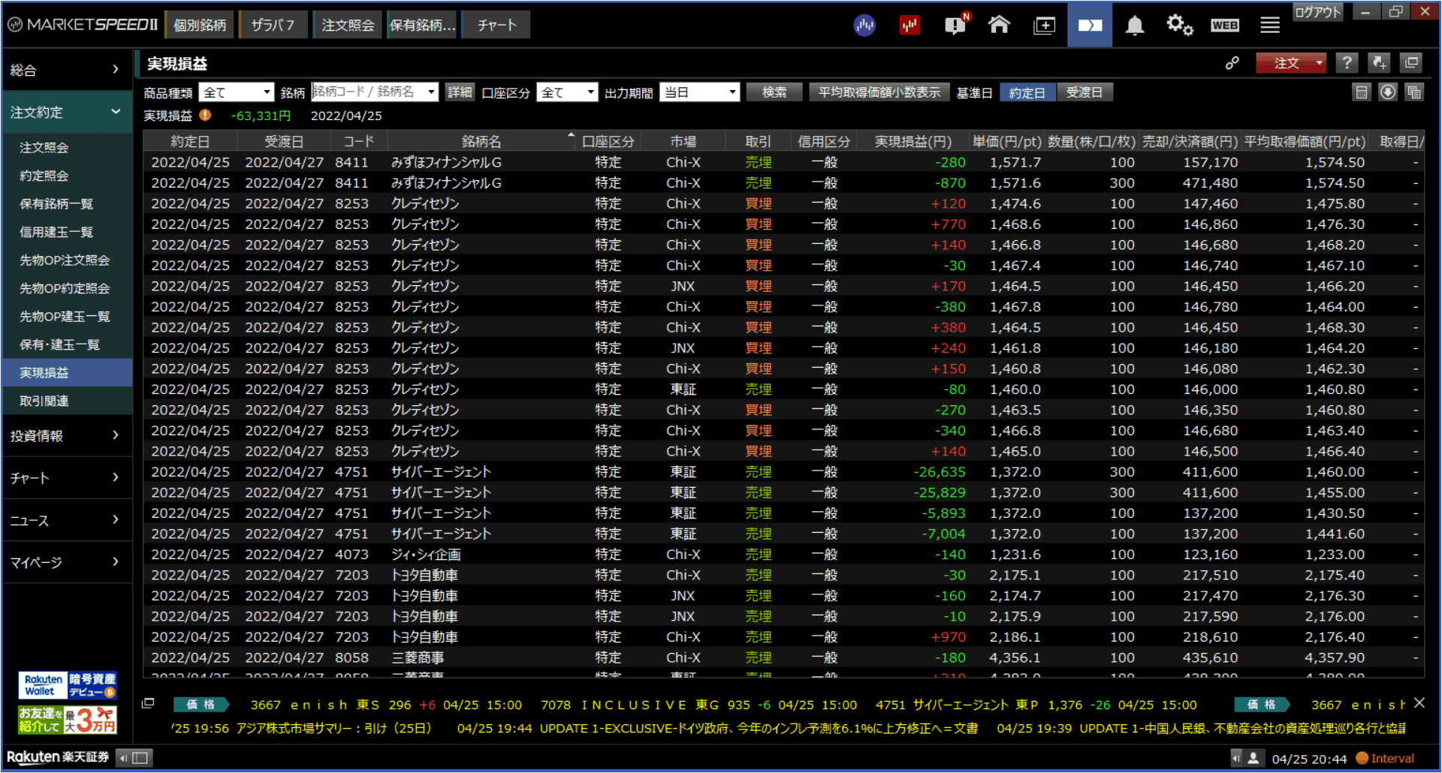Click the orange Interval indicator
Viewport: 1442px width, 773px height.
tap(1385, 758)
